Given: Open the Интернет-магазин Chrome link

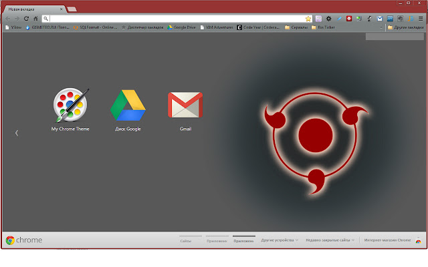Looking at the screenshot, I should point(387,240).
